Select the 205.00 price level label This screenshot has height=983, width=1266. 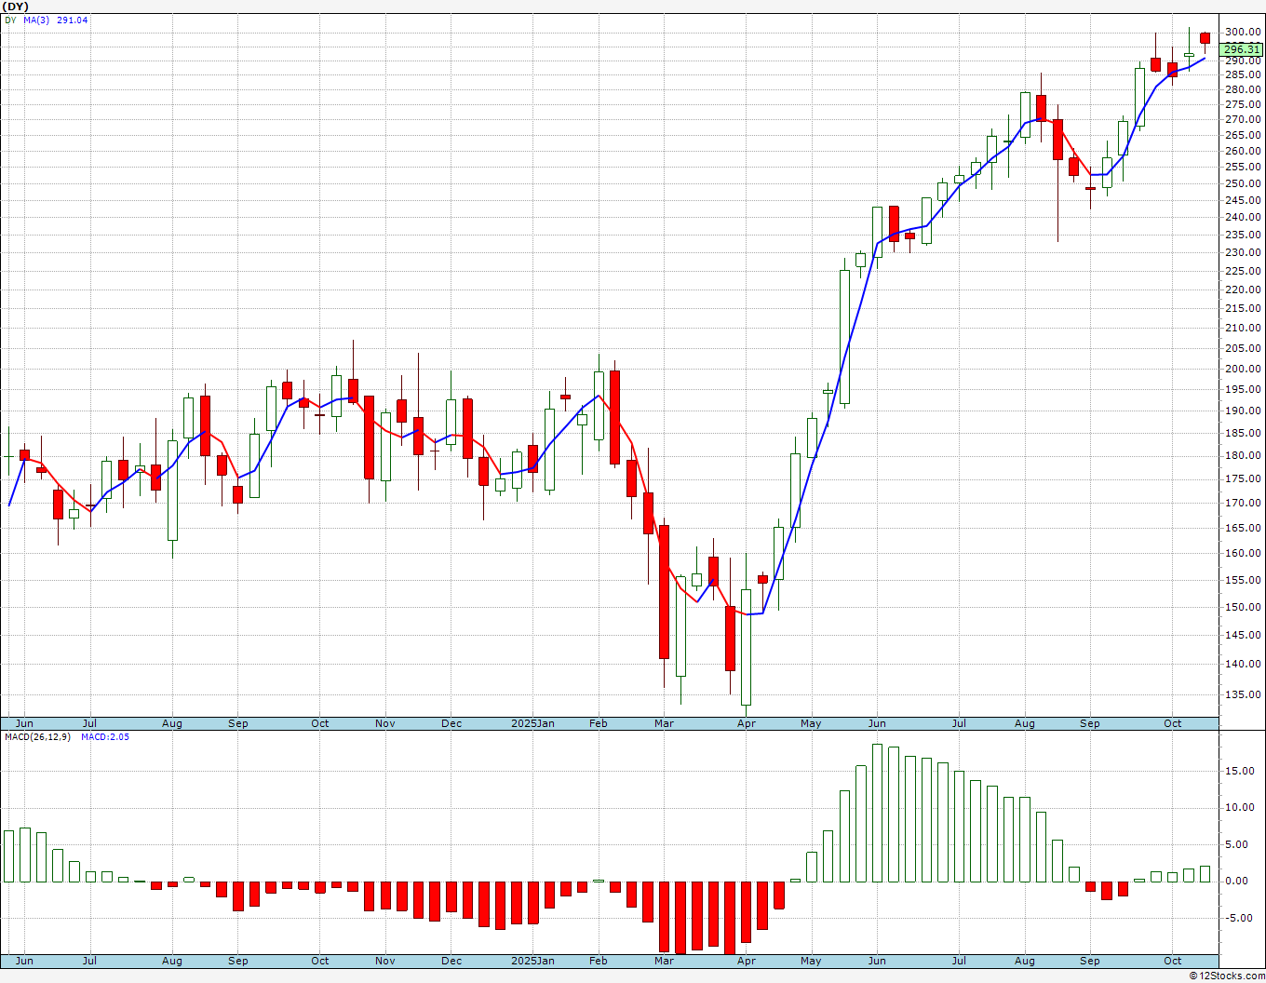point(1243,348)
